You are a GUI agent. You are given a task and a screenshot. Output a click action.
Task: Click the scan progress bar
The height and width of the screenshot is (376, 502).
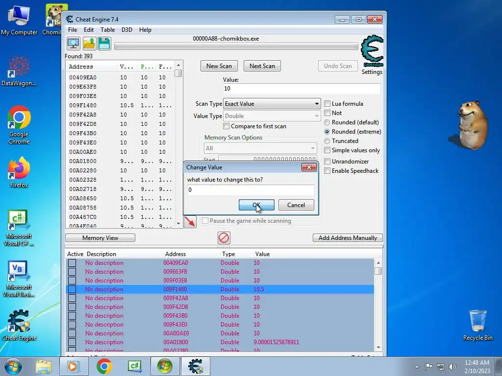[x=236, y=46]
